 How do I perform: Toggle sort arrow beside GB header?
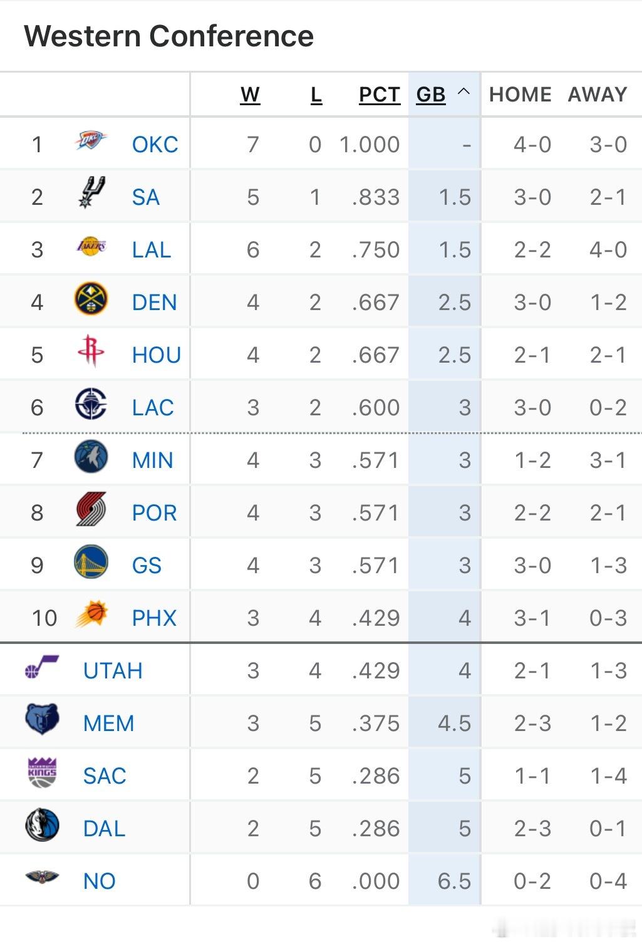(x=463, y=92)
